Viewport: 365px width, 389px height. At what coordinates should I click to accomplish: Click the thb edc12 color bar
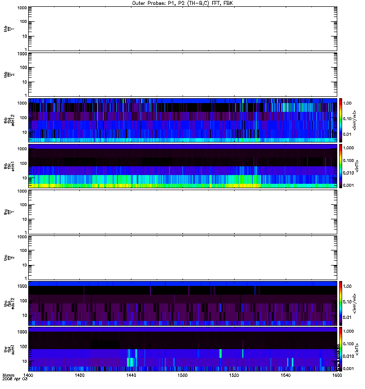pos(341,120)
